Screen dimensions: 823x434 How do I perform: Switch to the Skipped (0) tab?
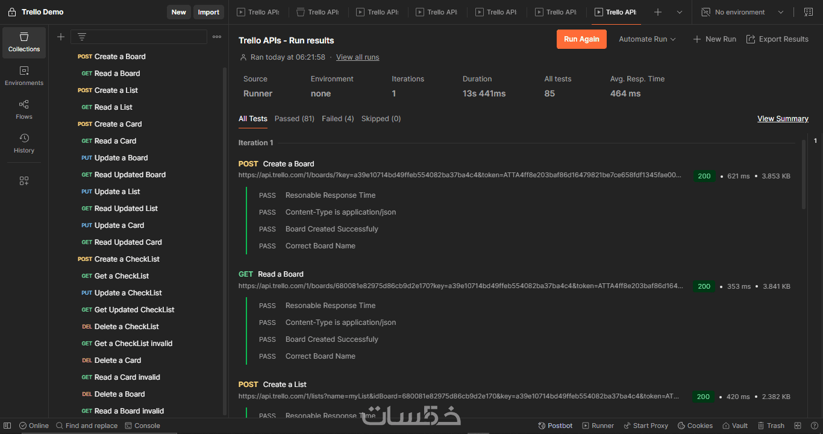381,119
